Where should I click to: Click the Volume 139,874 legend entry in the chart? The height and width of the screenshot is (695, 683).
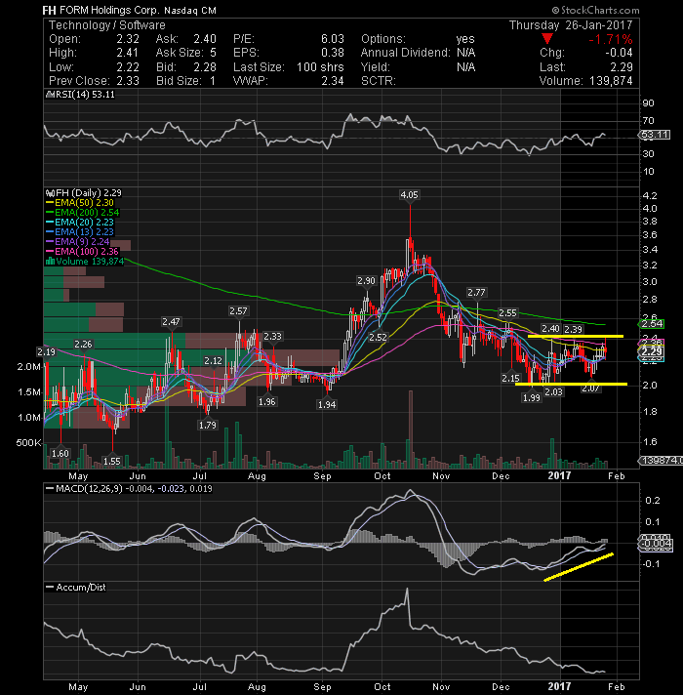point(85,261)
